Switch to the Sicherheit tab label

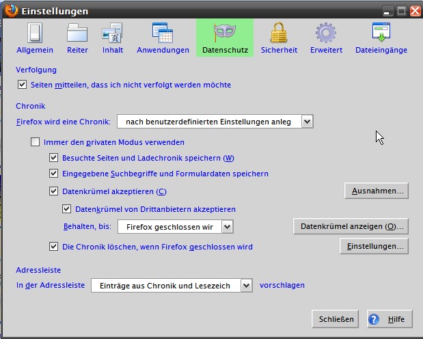(279, 50)
